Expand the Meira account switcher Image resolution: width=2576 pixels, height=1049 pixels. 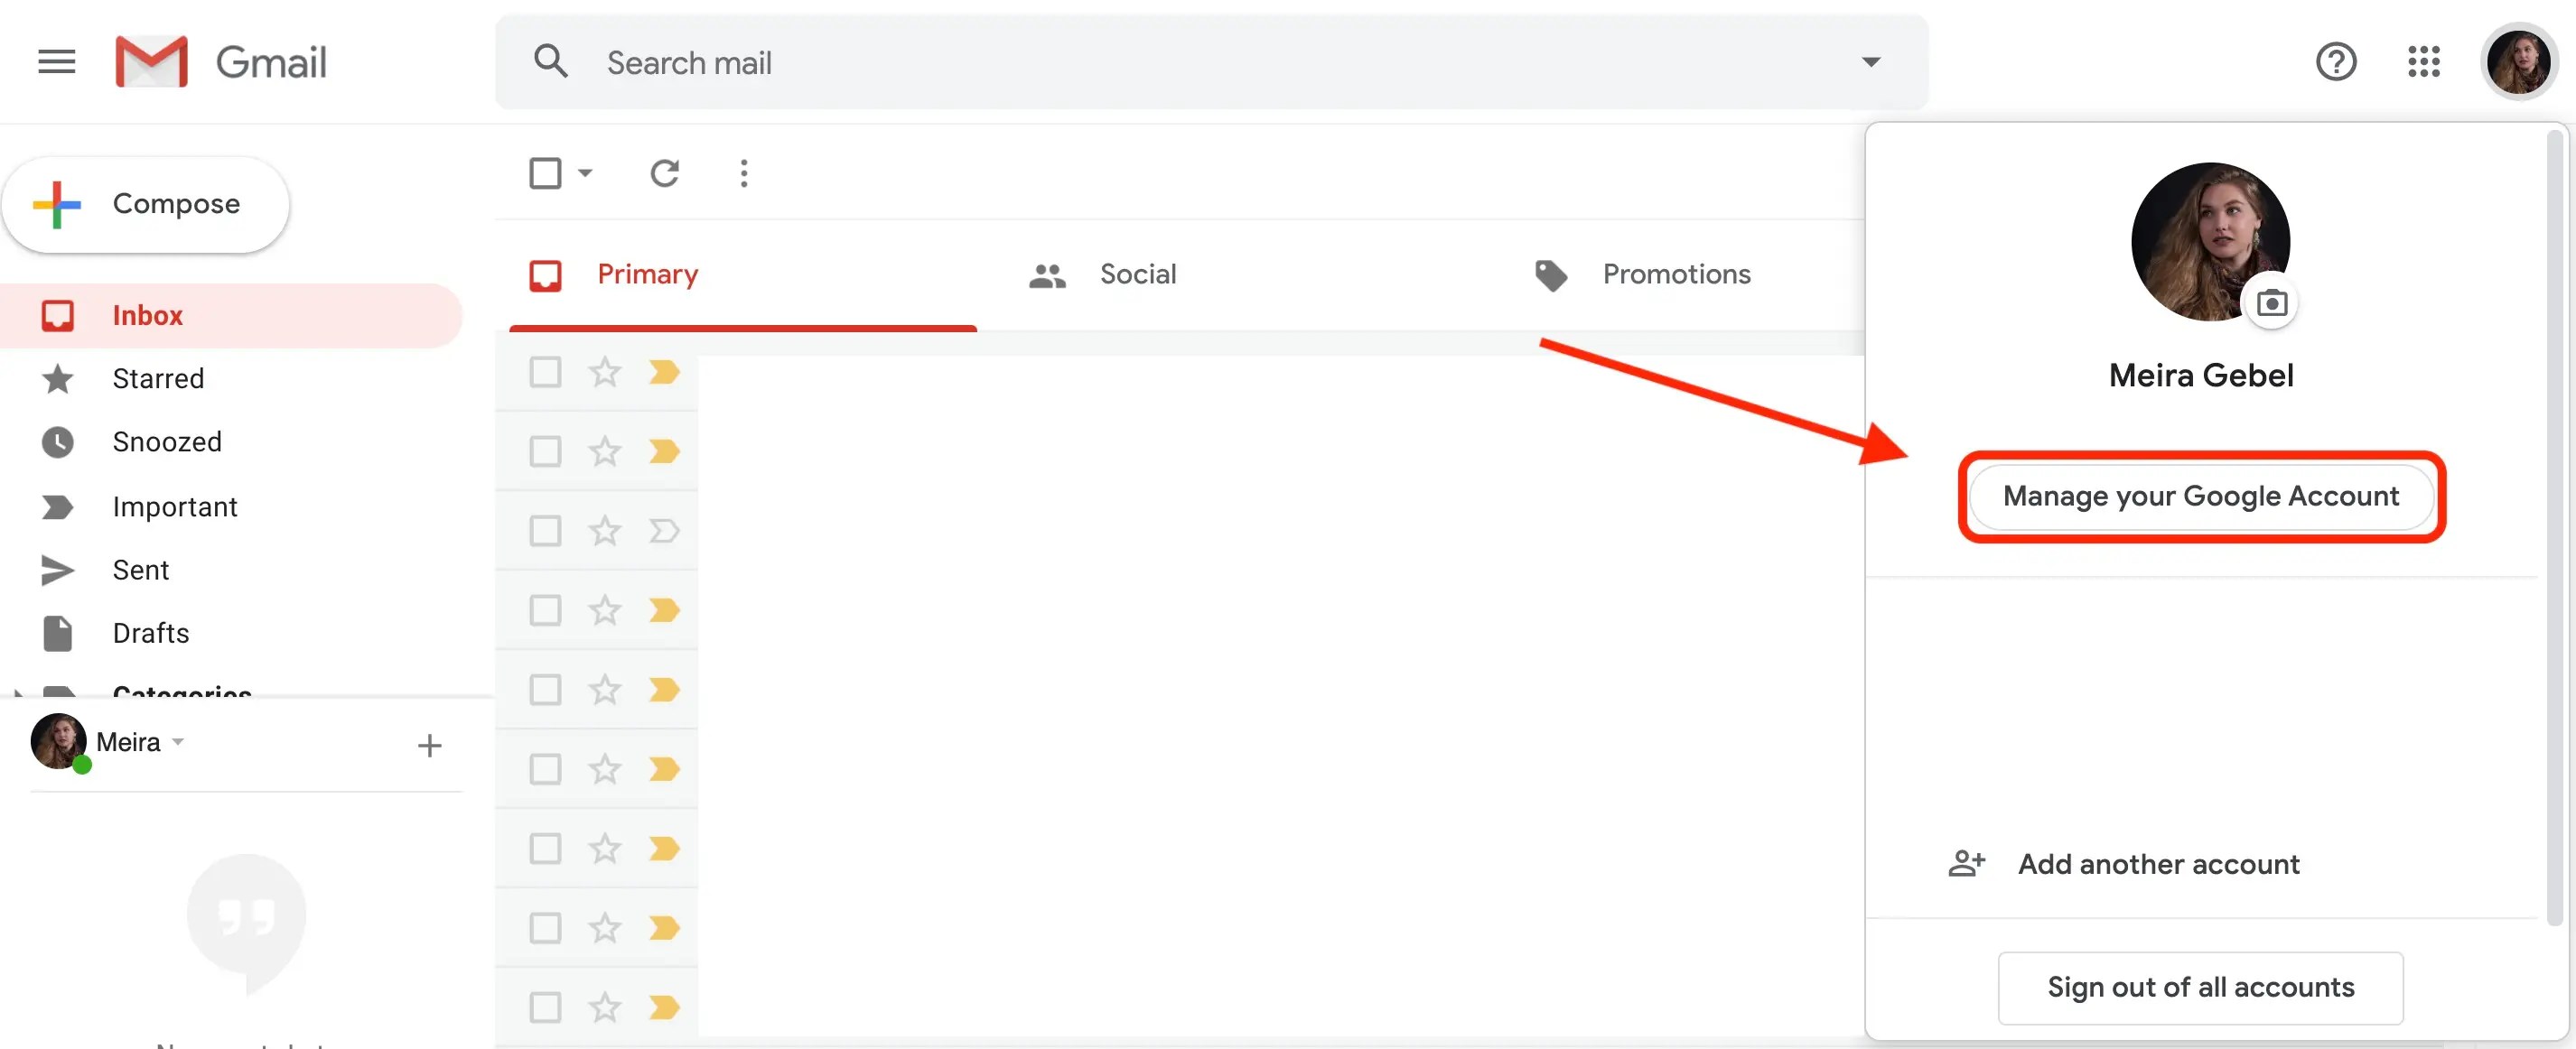pos(178,742)
